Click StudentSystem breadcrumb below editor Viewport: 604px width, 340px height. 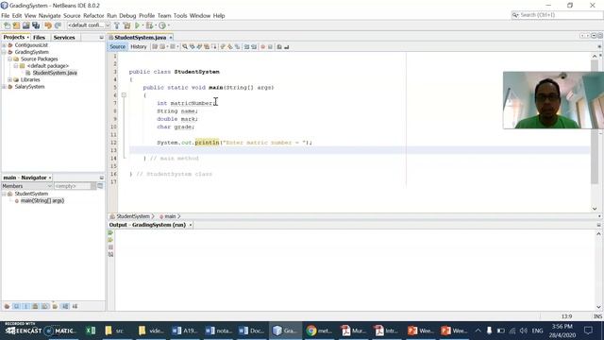click(133, 216)
